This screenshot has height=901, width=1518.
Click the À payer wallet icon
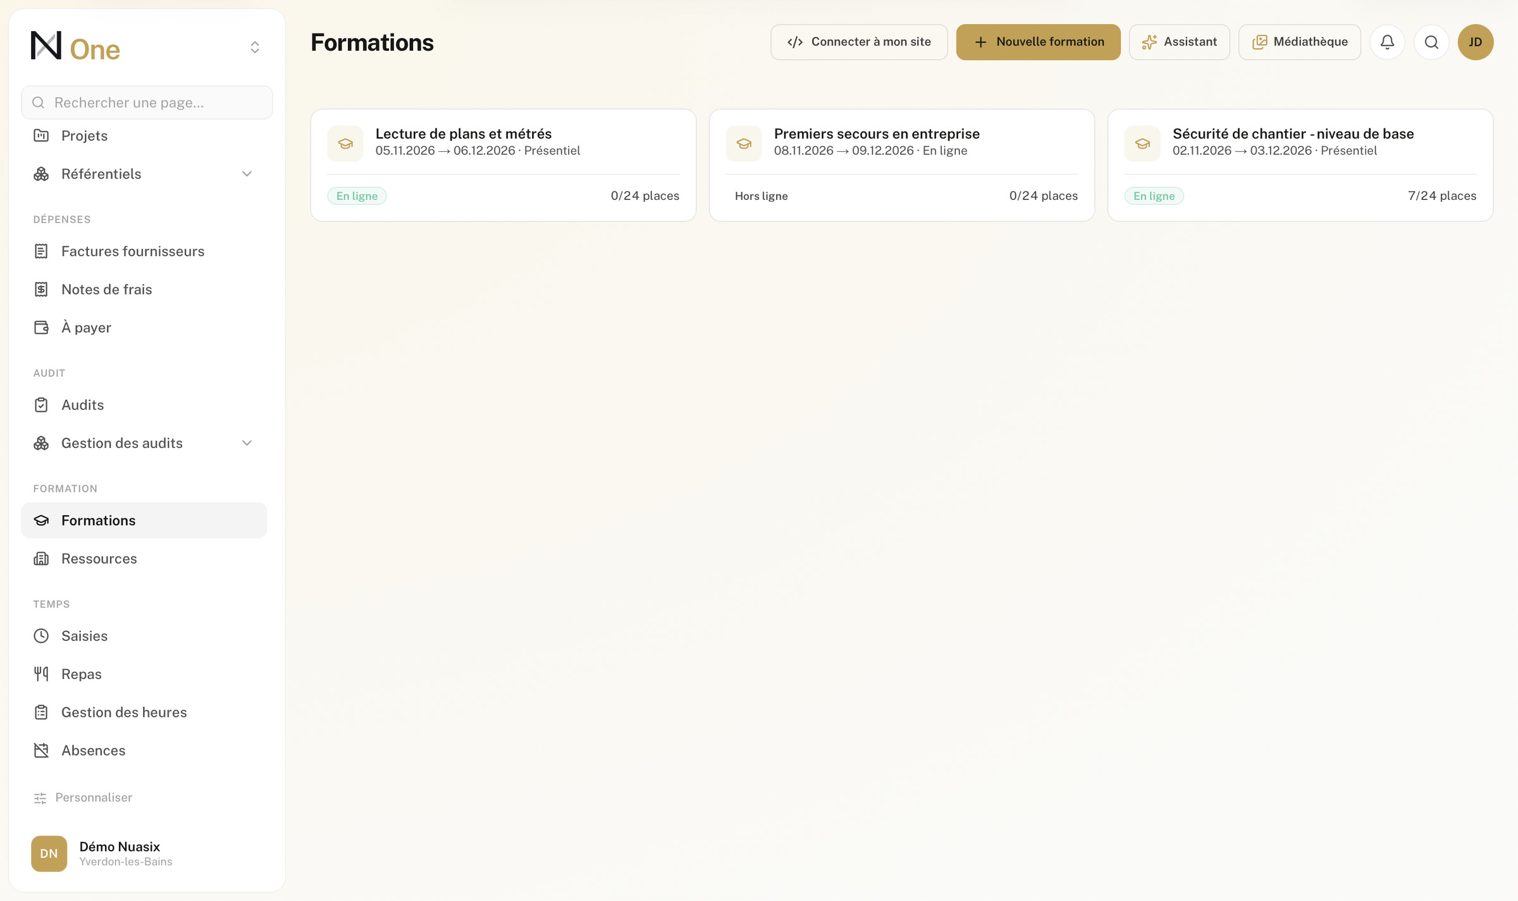(41, 327)
